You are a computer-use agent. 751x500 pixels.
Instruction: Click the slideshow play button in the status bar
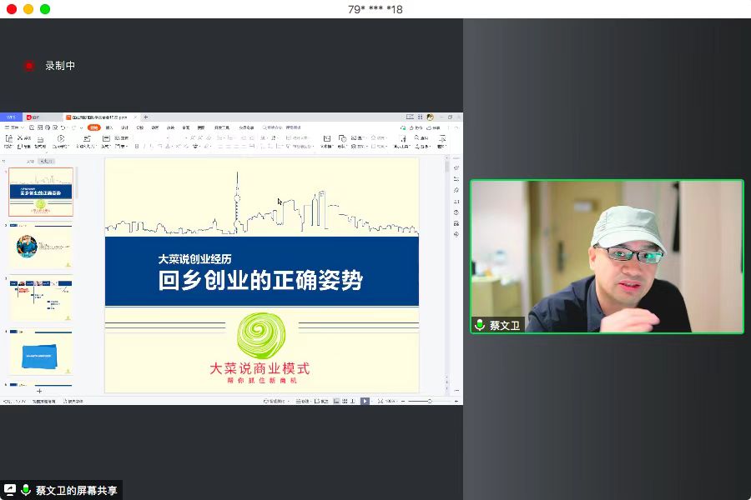[x=365, y=401]
